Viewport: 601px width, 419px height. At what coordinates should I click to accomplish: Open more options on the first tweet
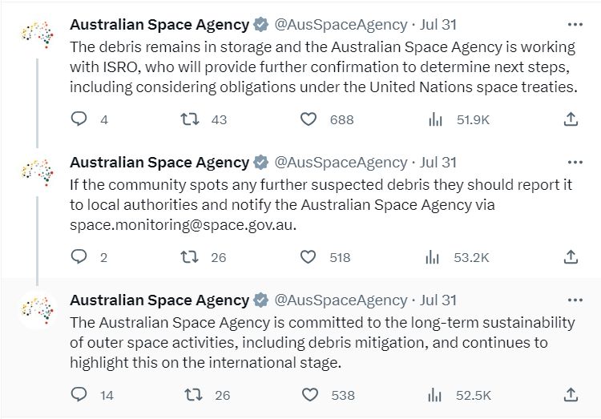(x=575, y=25)
